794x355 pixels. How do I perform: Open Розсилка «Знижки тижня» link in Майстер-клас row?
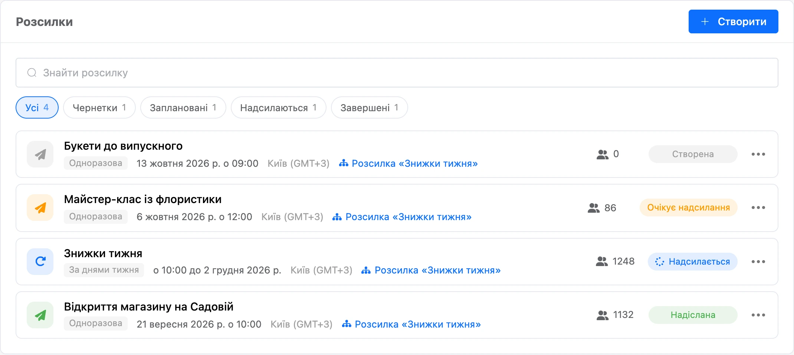point(409,217)
